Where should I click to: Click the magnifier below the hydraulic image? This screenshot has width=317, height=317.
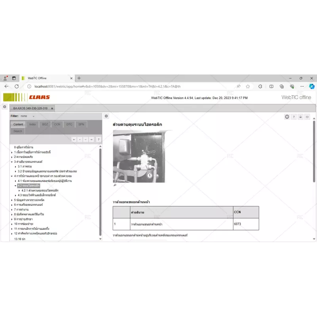(115, 185)
